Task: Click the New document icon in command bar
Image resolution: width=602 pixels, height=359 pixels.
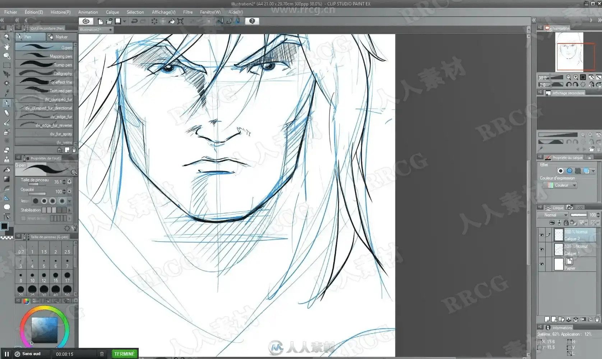Action: 101,21
